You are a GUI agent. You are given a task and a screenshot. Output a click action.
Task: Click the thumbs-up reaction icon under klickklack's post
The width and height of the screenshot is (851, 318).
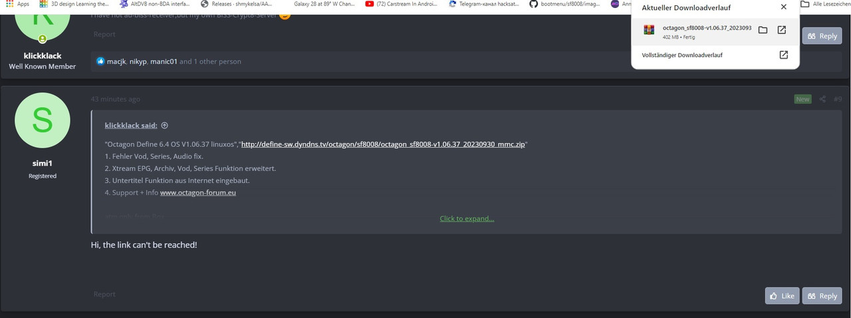pos(101,61)
